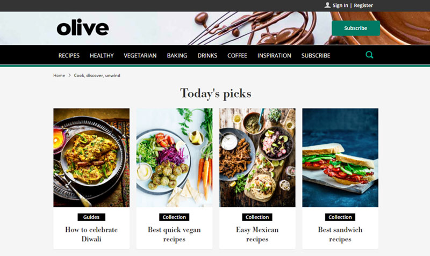Viewport: 430px width, 256px height.
Task: Click the breadcrumb chevron arrow after Home
Action: pyautogui.click(x=69, y=75)
